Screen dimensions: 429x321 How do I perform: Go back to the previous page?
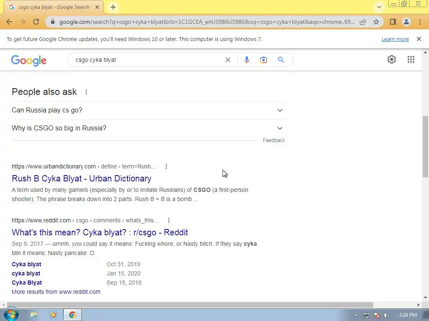(x=9, y=22)
